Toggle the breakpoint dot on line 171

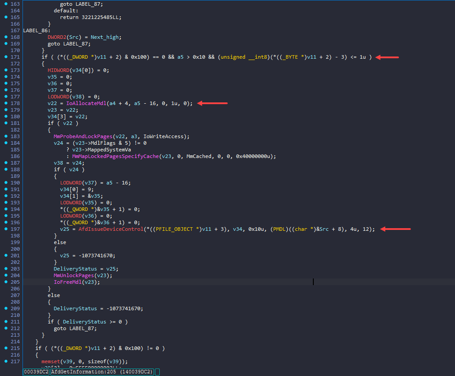[6, 57]
